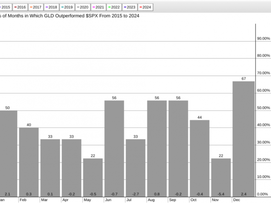
Task: Select the April bar in the chart
Action: pos(71,168)
